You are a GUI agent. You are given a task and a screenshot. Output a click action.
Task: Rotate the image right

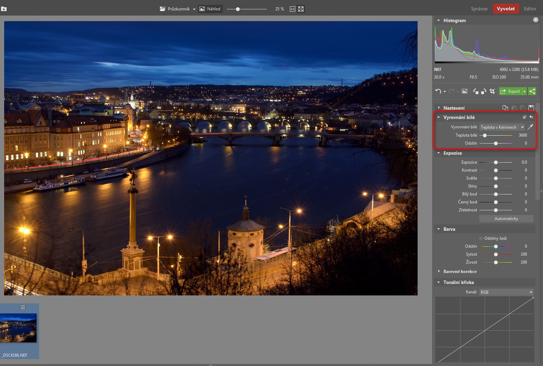coord(484,91)
